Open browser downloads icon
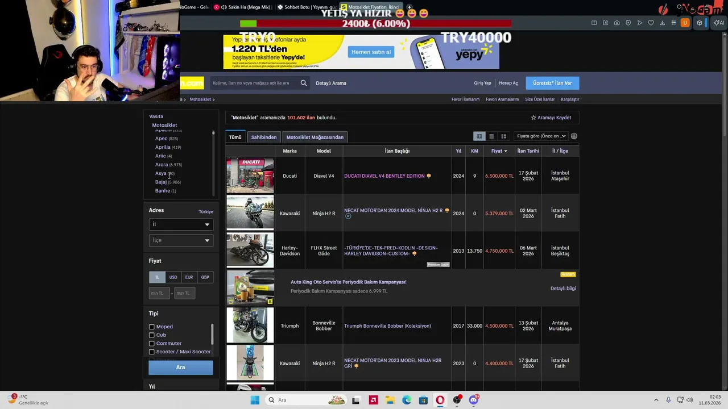 pyautogui.click(x=663, y=23)
